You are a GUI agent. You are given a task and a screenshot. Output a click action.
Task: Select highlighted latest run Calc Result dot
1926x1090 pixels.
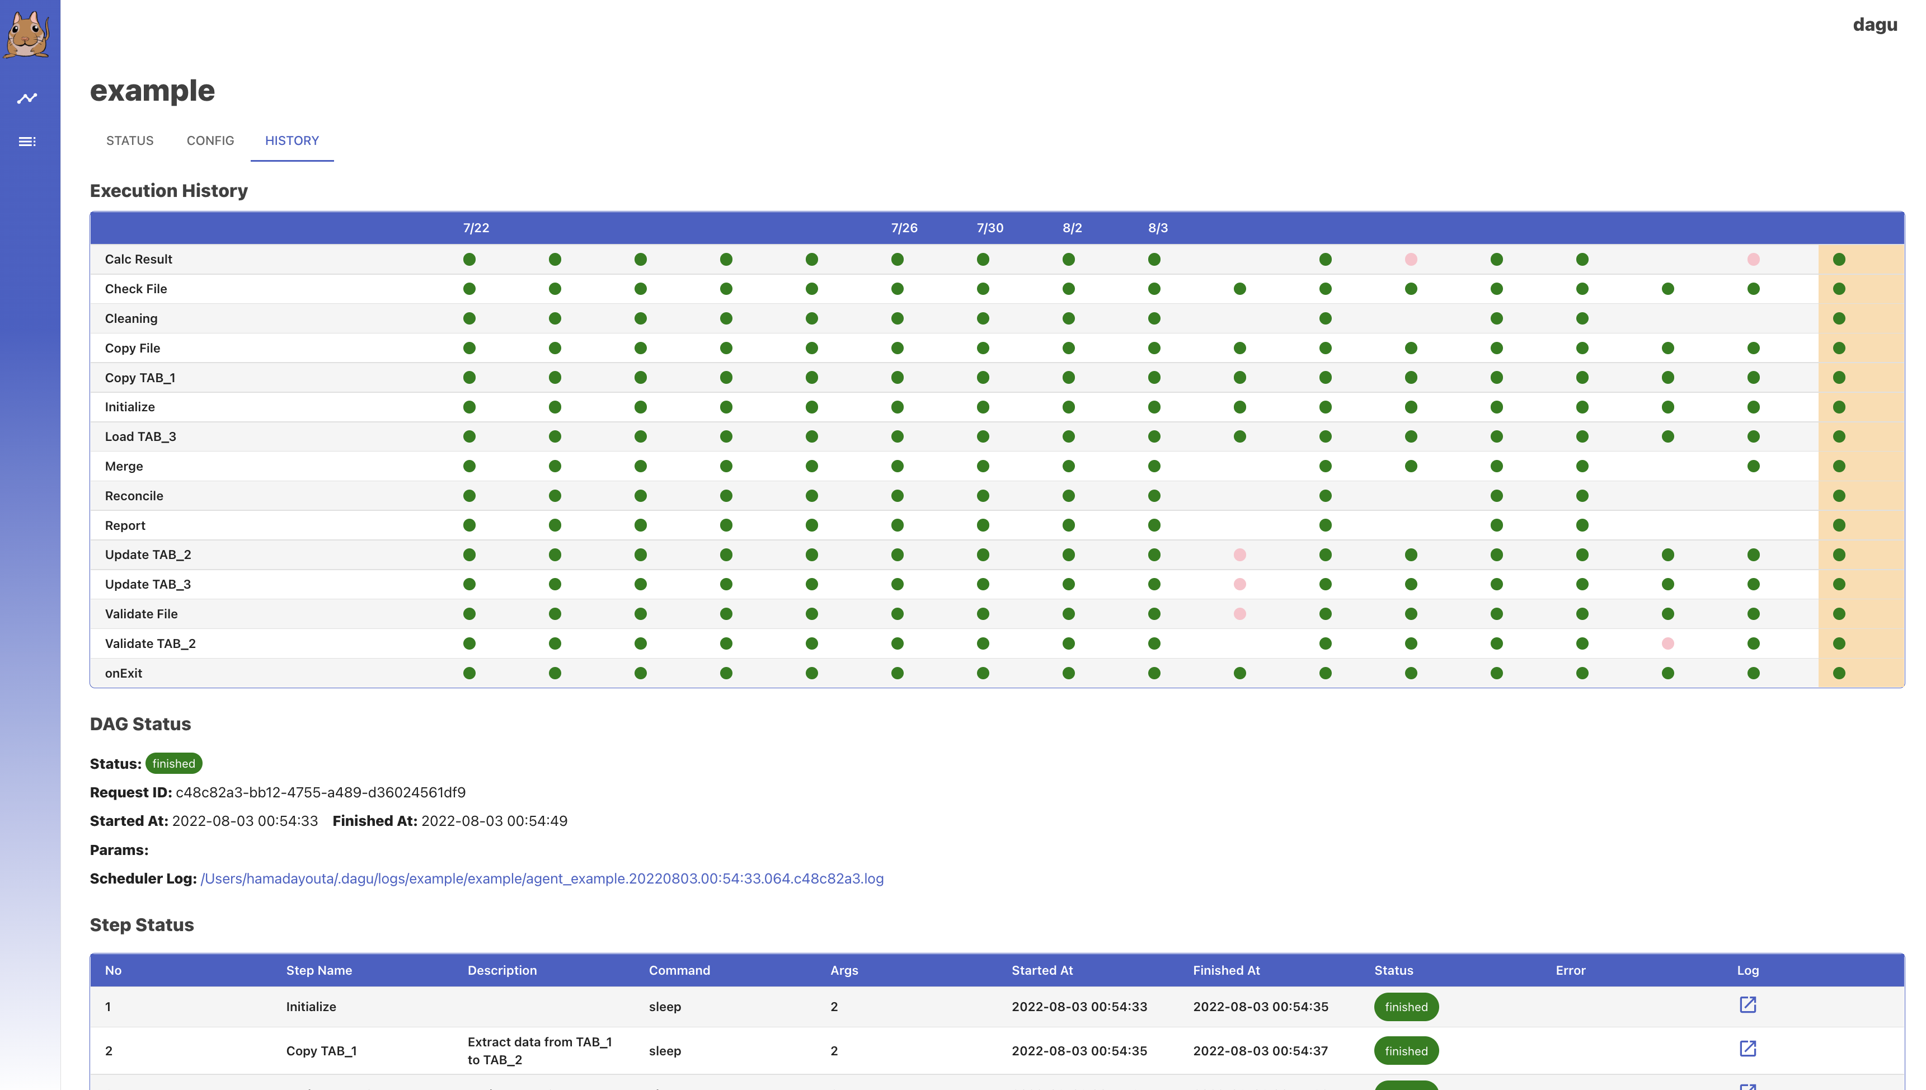pyautogui.click(x=1839, y=259)
